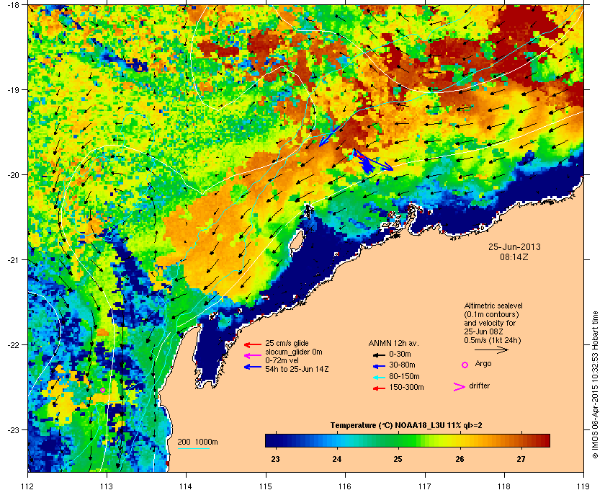Viewport: 605px width, 490px height.
Task: Click the '23' colorbar tick label
Action: click(275, 459)
